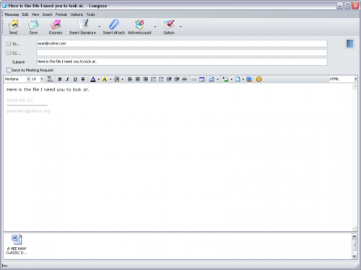Expand the highlight color dropdown arrow
The width and height of the screenshot is (361, 270).
click(x=110, y=79)
